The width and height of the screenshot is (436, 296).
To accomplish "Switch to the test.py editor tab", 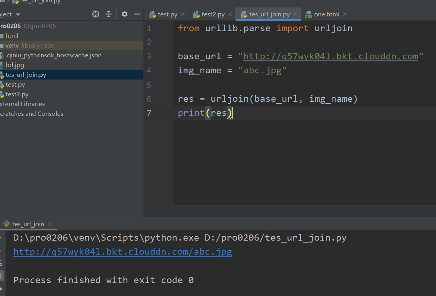I will pos(167,14).
